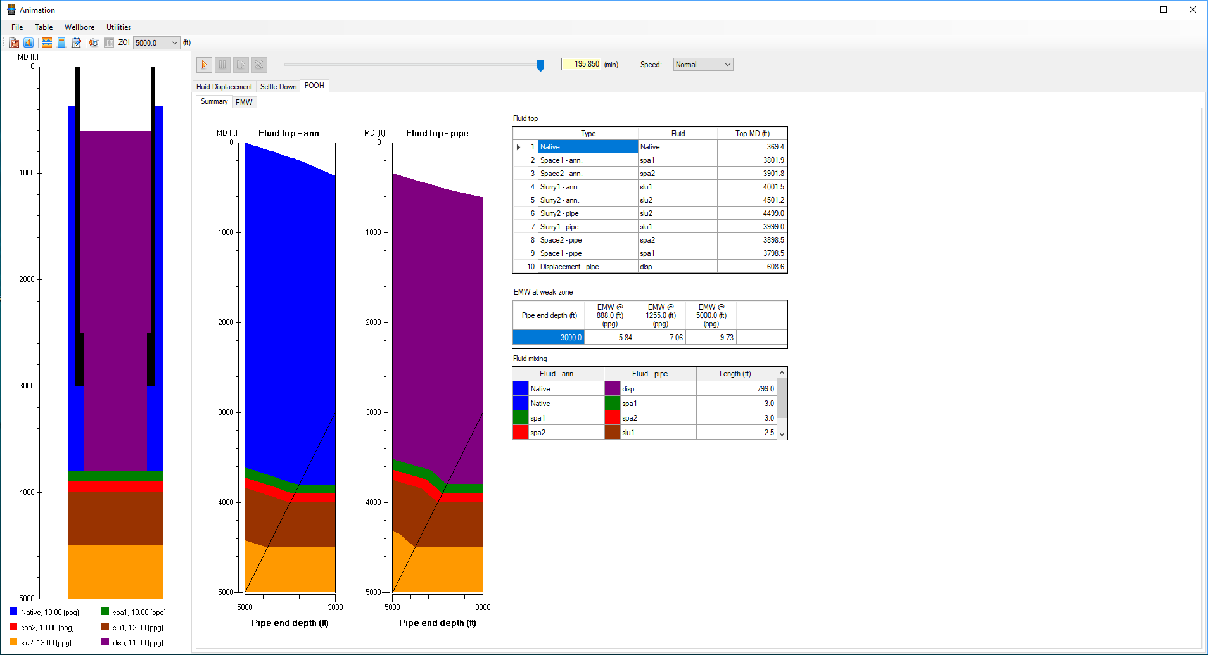1208x655 pixels.
Task: Click the Pause animation button
Action: tap(222, 65)
